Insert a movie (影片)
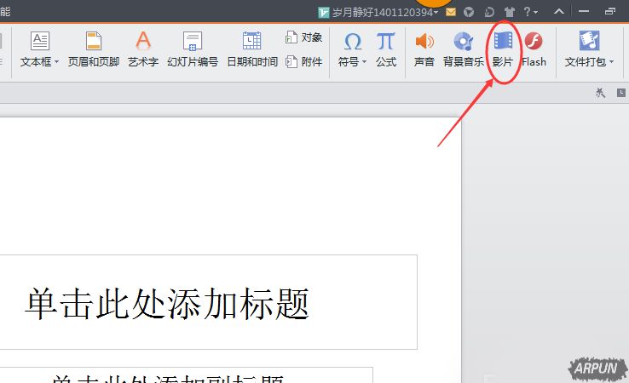This screenshot has width=629, height=383. [503, 49]
